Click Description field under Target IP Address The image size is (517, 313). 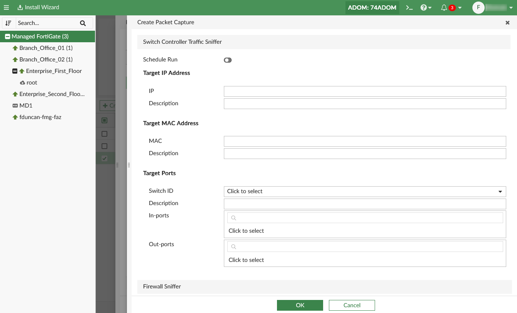365,104
